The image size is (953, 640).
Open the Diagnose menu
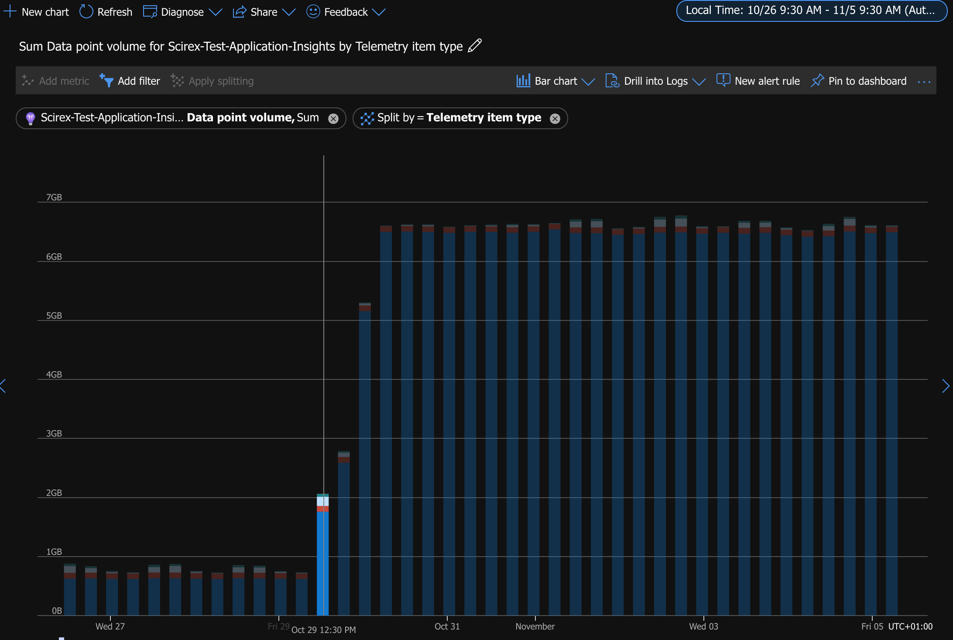tap(182, 12)
